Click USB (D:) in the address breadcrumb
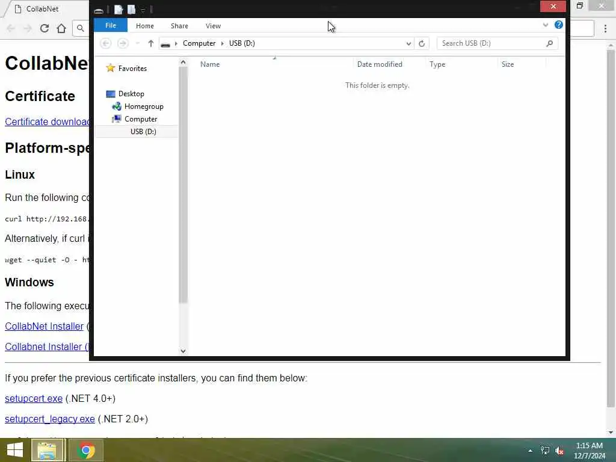 tap(242, 43)
